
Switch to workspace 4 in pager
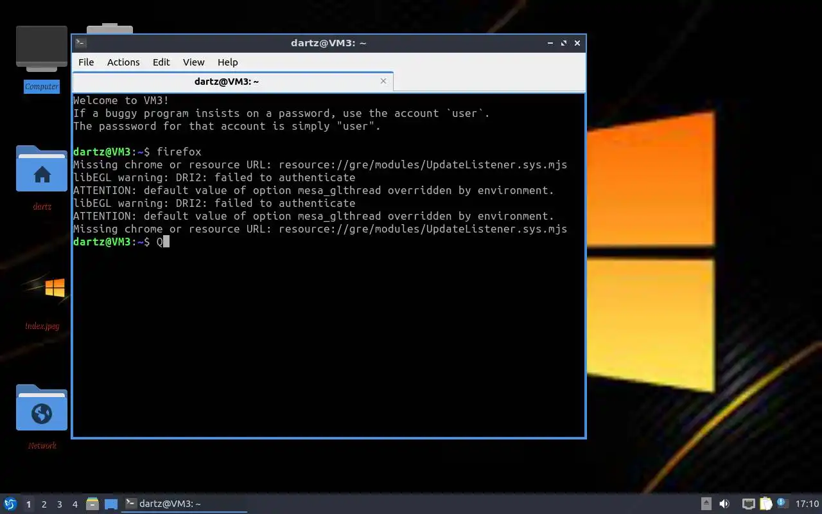pyautogui.click(x=74, y=504)
